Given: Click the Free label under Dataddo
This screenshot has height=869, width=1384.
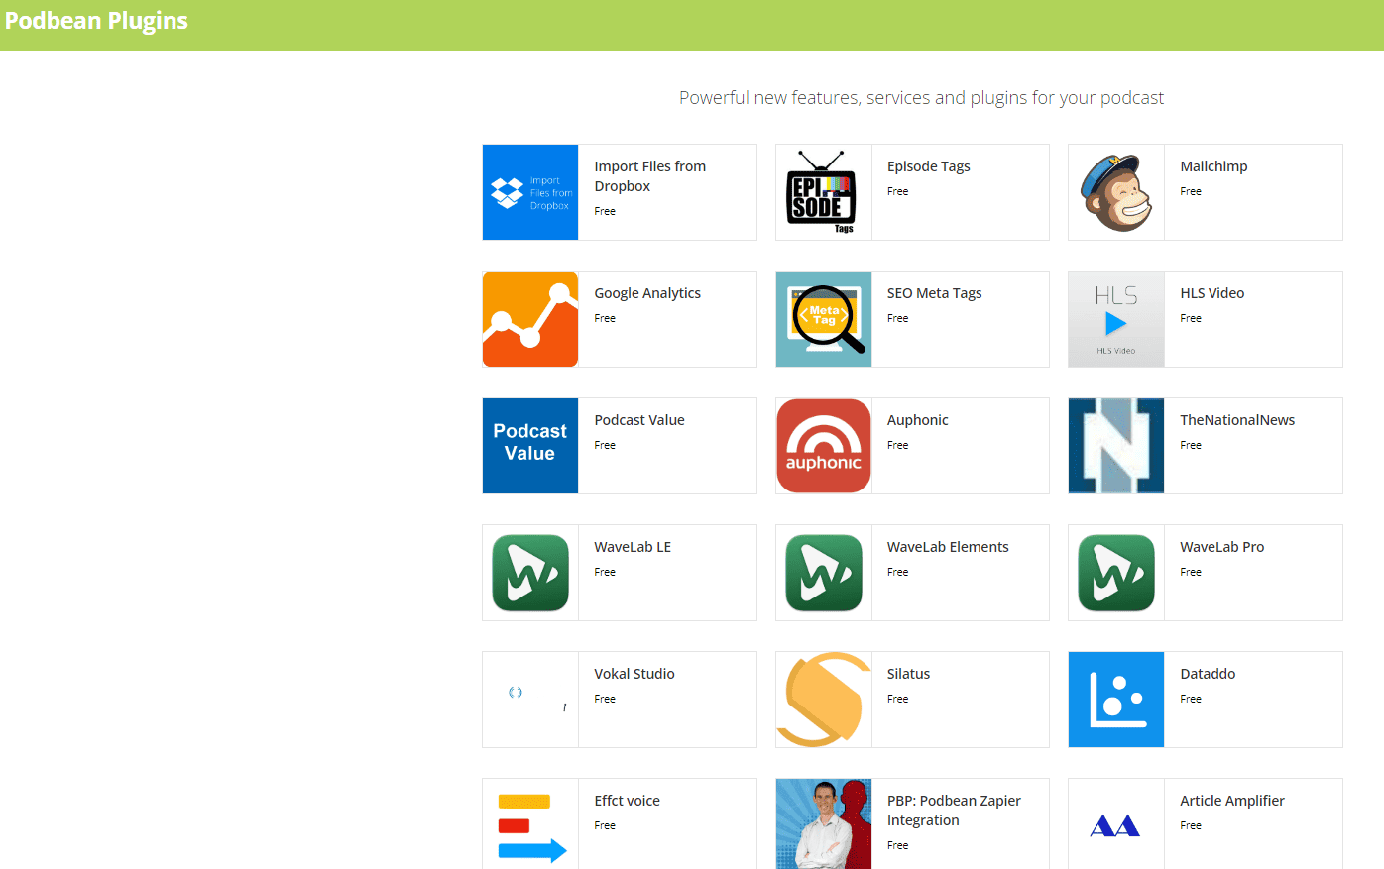Looking at the screenshot, I should point(1191,699).
